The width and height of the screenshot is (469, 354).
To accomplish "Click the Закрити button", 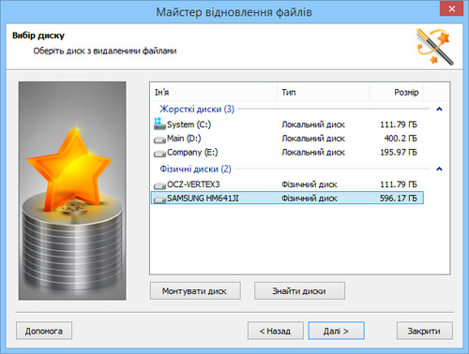I will click(425, 331).
